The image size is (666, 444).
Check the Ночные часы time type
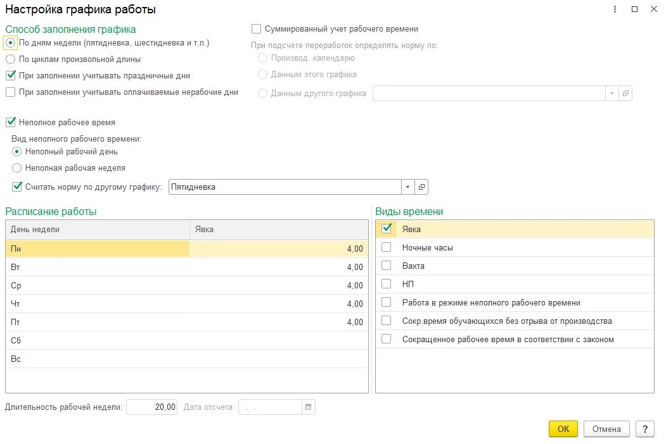[x=387, y=248]
